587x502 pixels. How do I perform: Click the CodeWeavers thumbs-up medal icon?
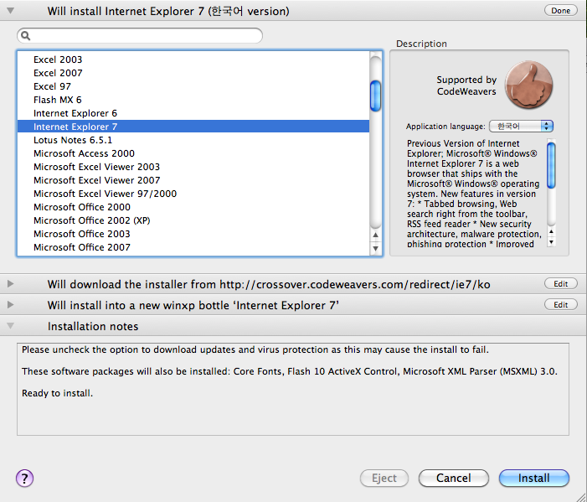pos(528,85)
